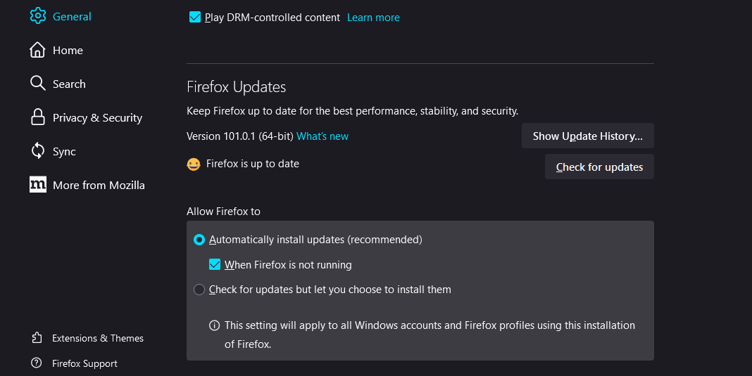
Task: Click Check for updates button
Action: click(x=599, y=167)
